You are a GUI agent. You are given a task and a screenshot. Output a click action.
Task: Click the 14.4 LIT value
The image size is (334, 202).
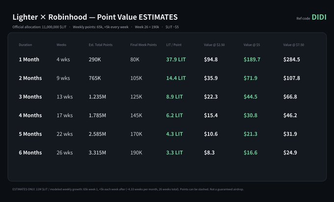pyautogui.click(x=176, y=78)
